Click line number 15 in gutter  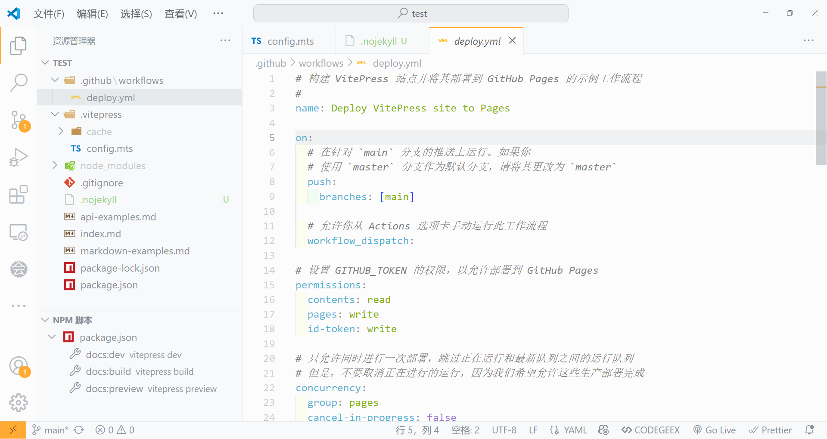click(269, 285)
